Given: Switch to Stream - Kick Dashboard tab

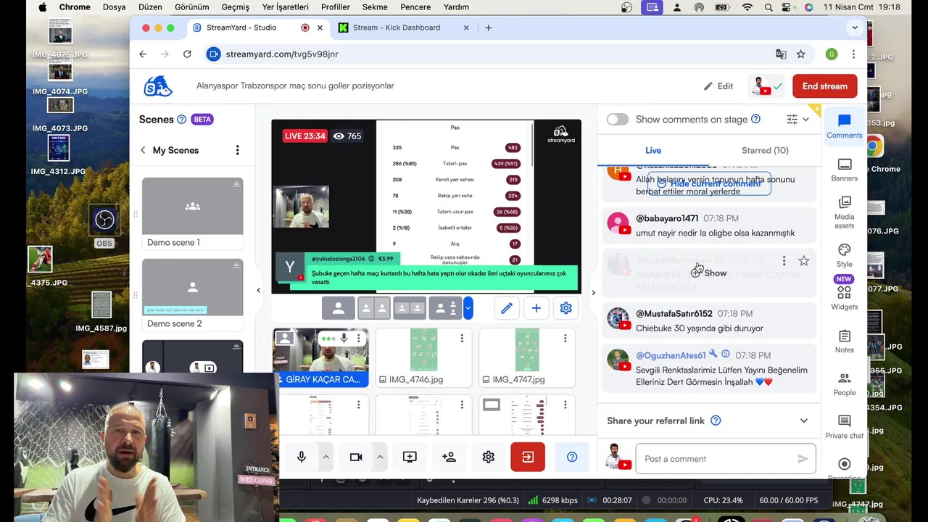Looking at the screenshot, I should click(403, 28).
